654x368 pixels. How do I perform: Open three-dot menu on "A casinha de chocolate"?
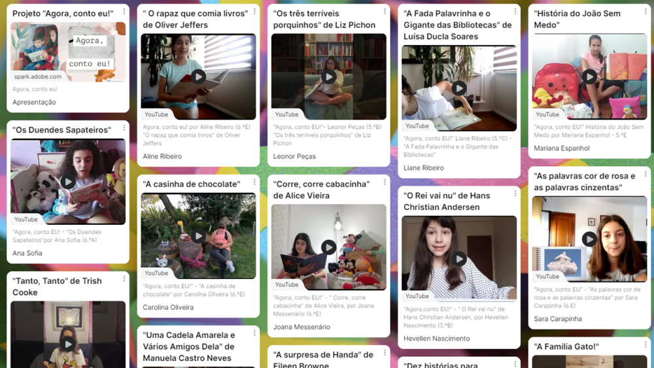point(254,182)
